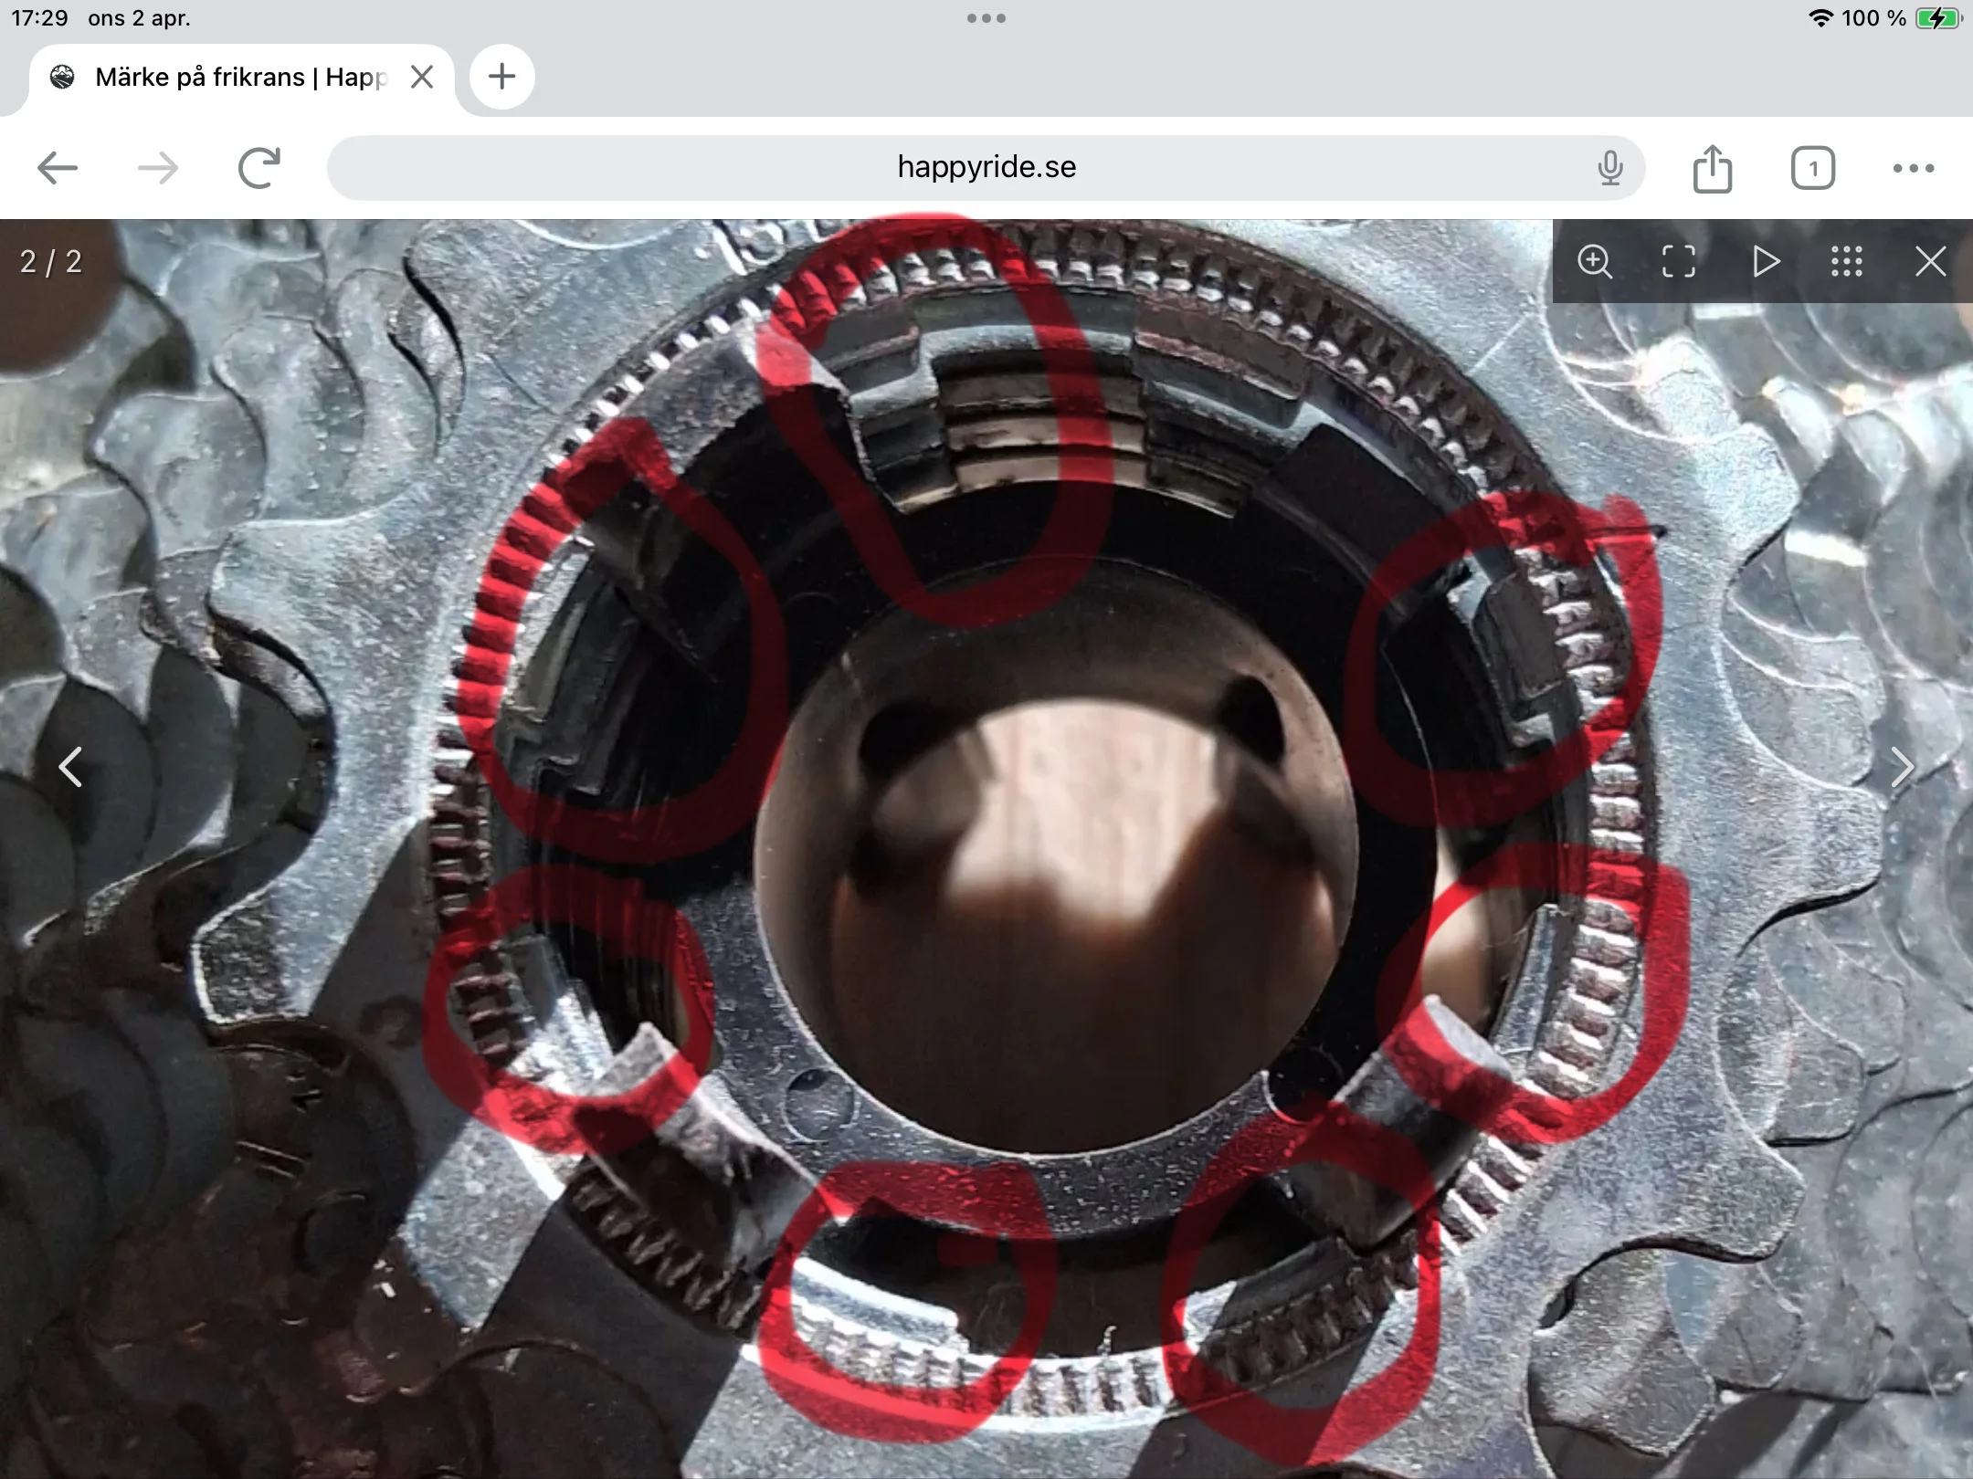Open the share sheet icon

1712,168
